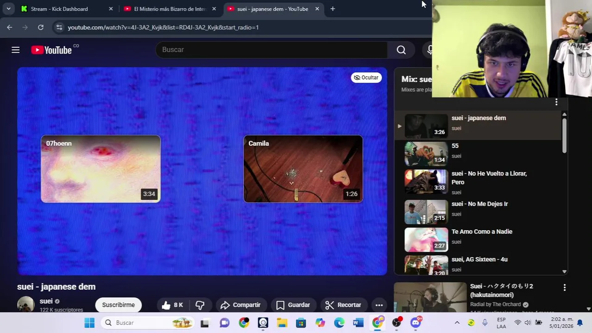The height and width of the screenshot is (333, 592).
Task: Open the three-dot more actions menu below video
Action: [379, 305]
